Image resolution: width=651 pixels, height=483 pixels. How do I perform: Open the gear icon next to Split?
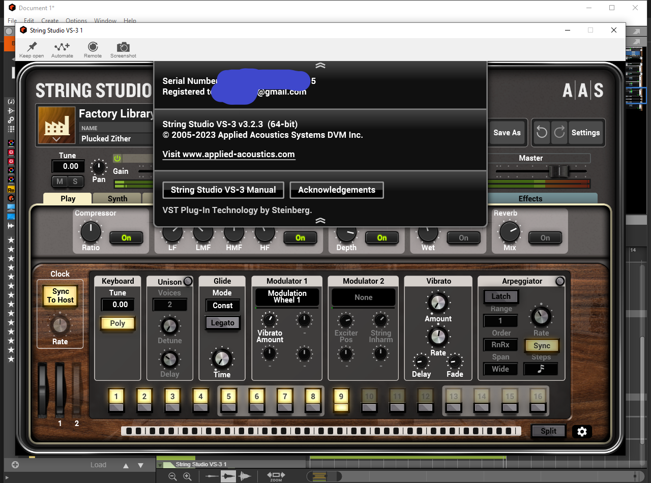tap(582, 432)
